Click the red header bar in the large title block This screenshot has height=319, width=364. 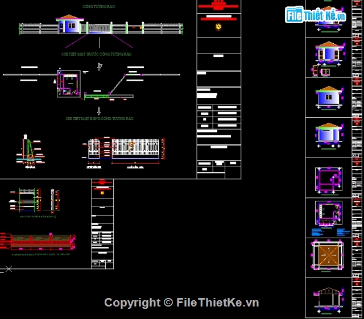(x=218, y=6)
